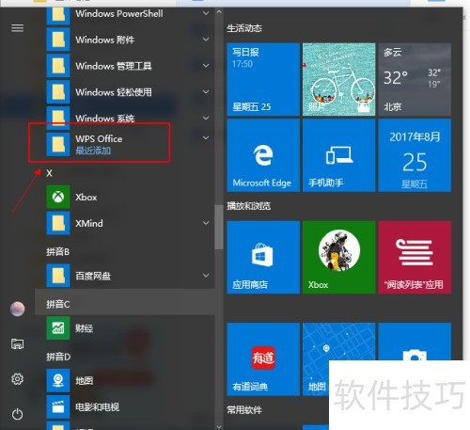The image size is (470, 430).
Task: Open the 手机助手 tile
Action: click(338, 155)
